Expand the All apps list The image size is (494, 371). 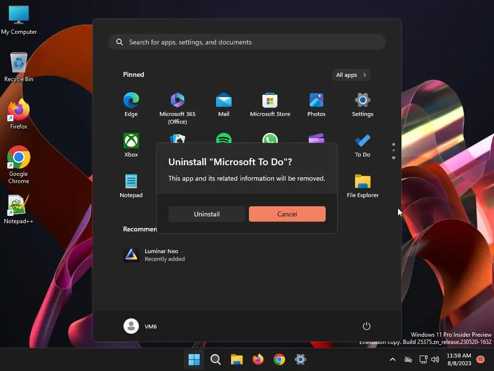[351, 75]
